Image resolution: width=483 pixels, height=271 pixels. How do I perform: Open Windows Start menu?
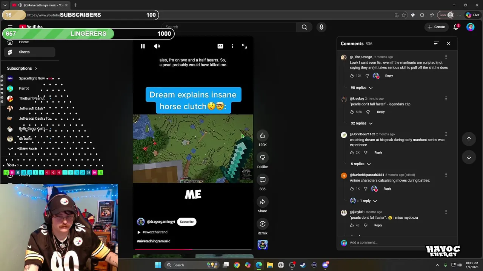point(158,265)
